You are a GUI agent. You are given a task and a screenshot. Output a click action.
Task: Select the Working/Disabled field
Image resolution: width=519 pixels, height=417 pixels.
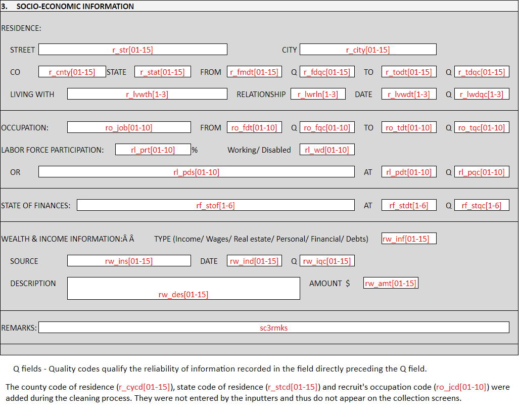point(327,150)
